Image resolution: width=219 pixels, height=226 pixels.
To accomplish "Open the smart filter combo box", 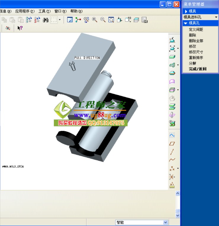I will [142, 222].
